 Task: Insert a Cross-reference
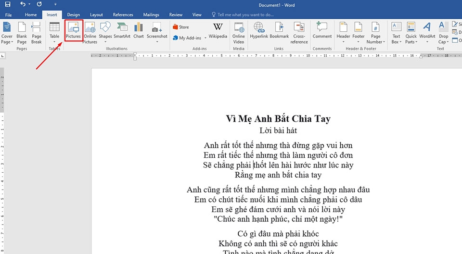(x=299, y=33)
